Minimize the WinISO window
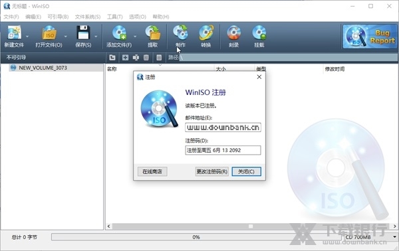399x251 pixels. coord(352,6)
